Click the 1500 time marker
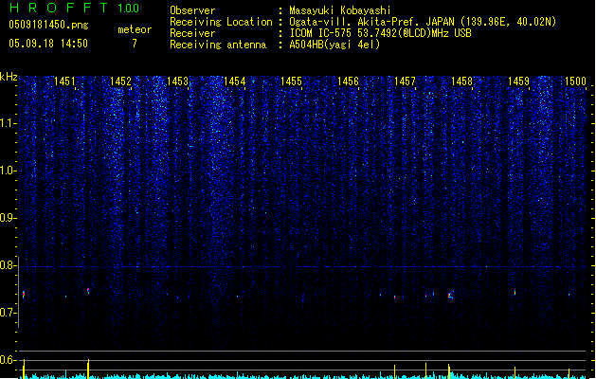The height and width of the screenshot is (379, 596). tap(575, 81)
